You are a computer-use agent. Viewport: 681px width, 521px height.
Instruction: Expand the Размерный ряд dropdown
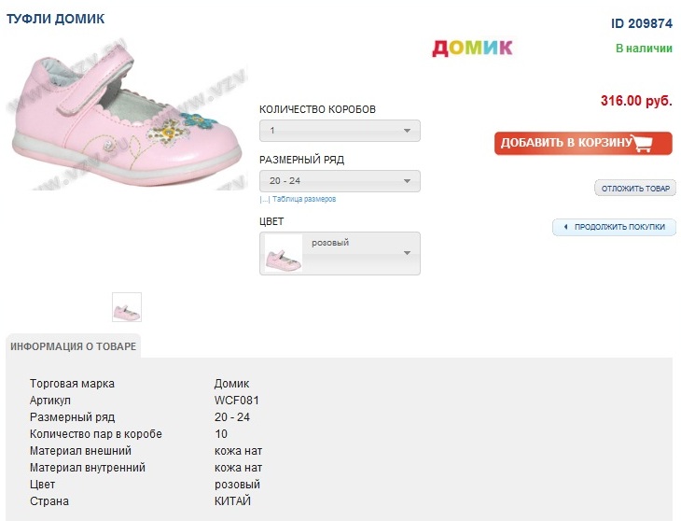coord(340,181)
